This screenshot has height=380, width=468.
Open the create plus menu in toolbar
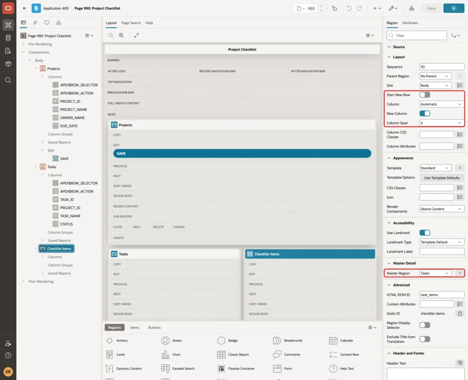tap(377, 8)
